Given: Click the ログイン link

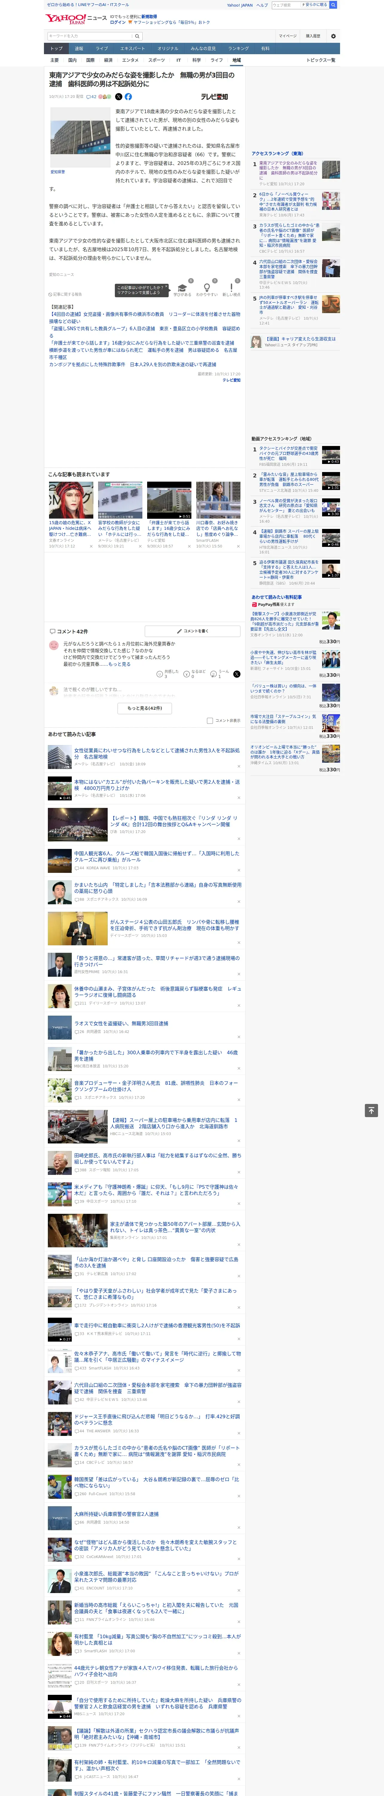Looking at the screenshot, I should (118, 22).
